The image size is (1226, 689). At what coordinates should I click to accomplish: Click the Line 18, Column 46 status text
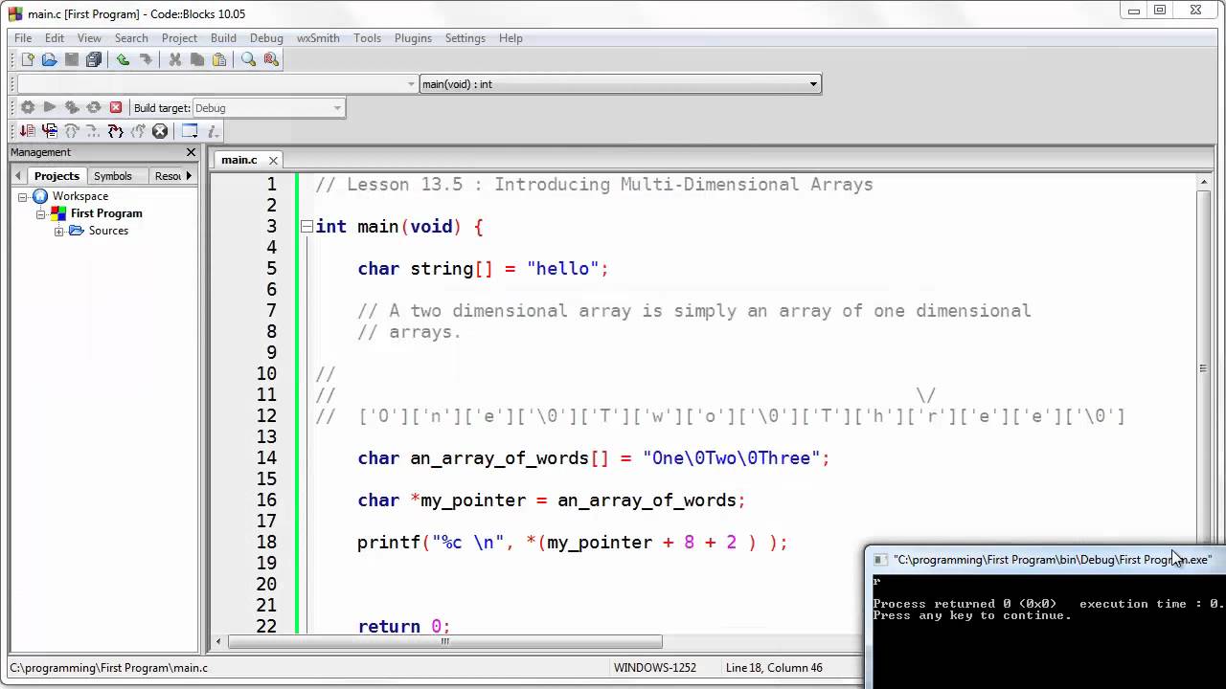tap(774, 668)
